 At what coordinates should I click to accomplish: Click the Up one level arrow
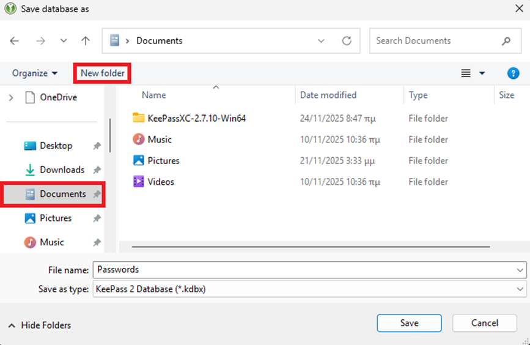coord(86,41)
